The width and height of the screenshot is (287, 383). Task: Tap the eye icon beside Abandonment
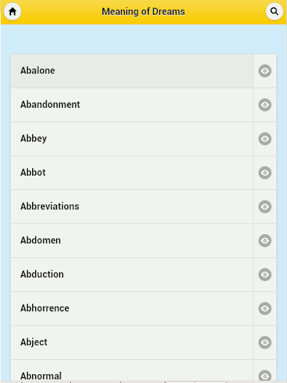tap(265, 105)
